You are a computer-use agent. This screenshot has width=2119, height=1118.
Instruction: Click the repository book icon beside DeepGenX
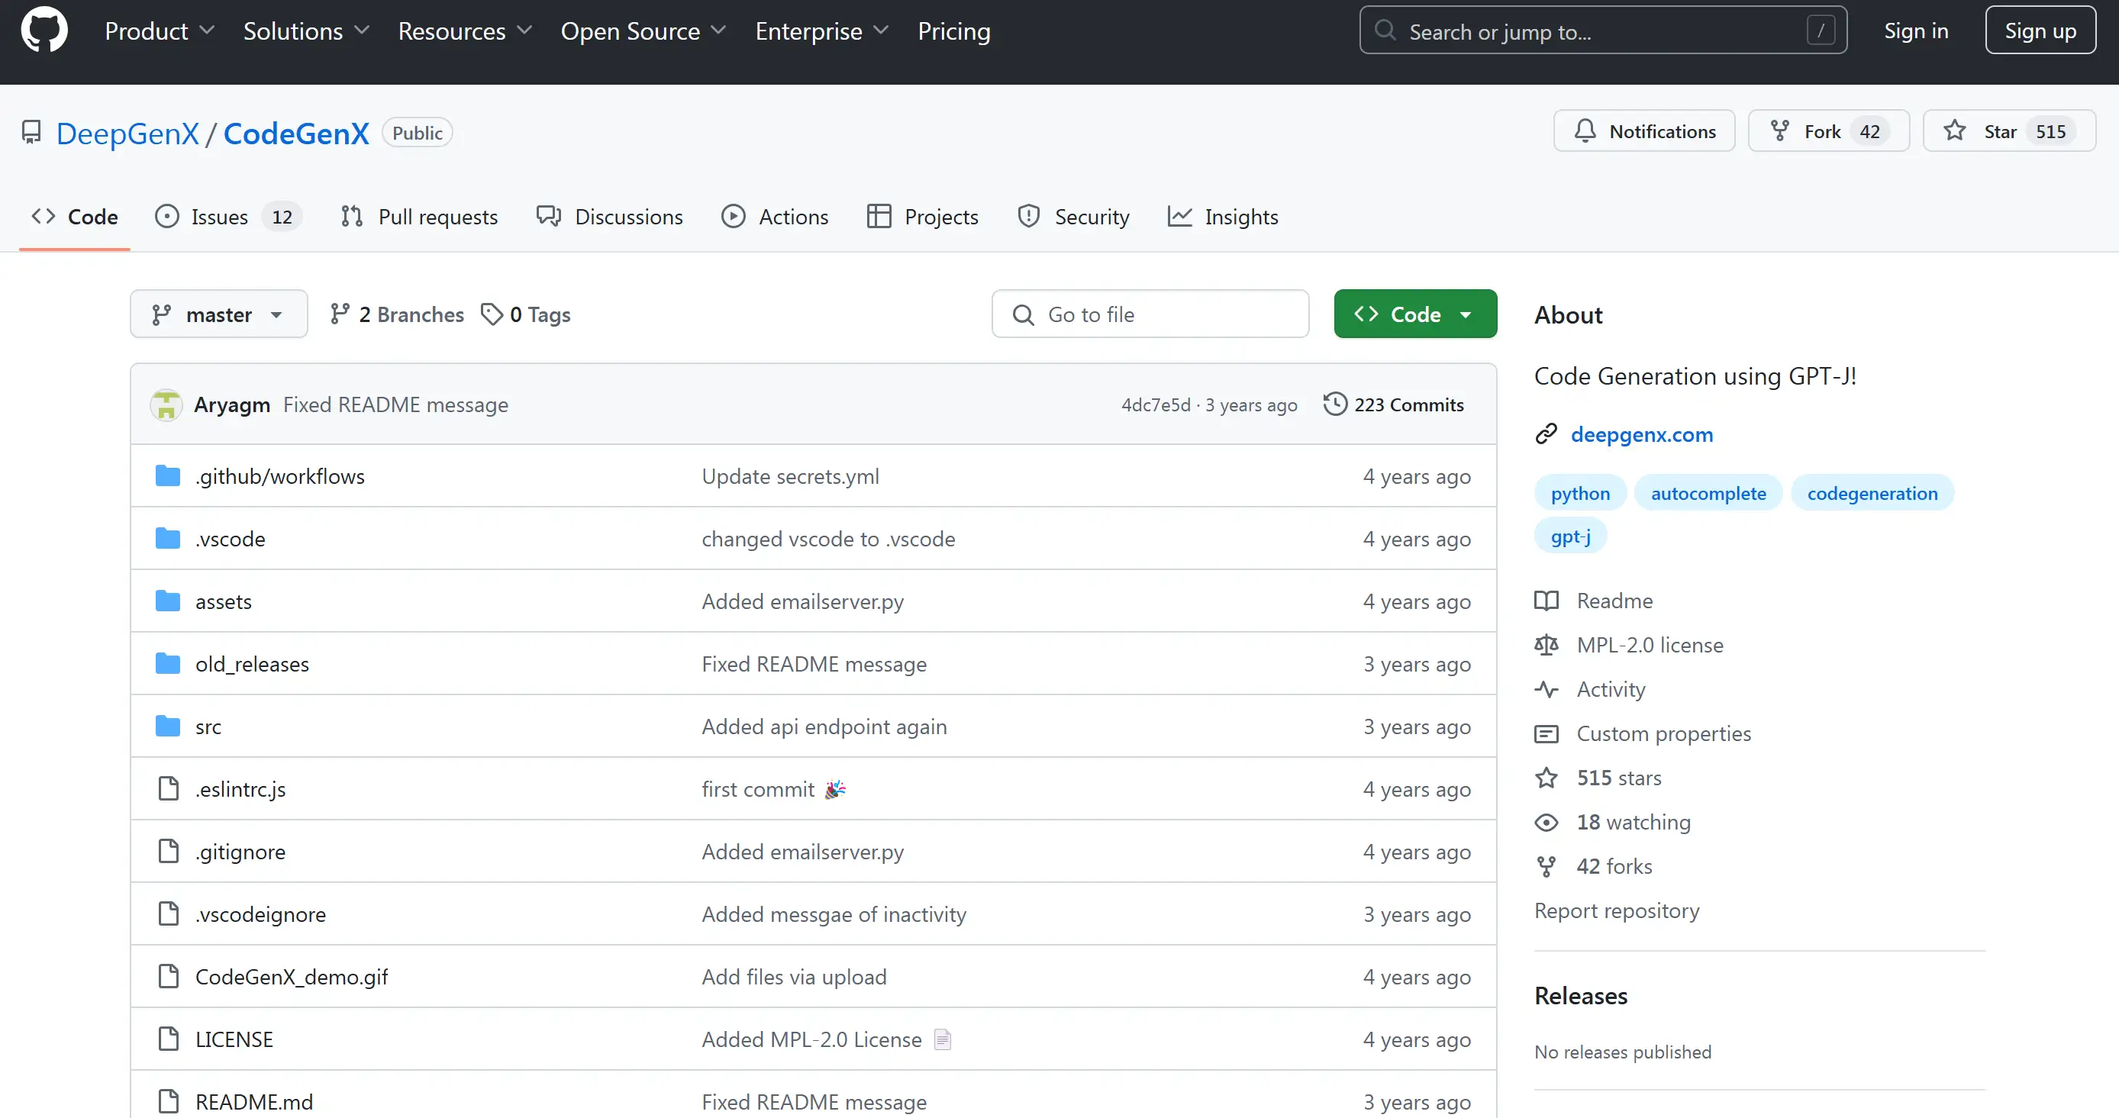tap(31, 133)
